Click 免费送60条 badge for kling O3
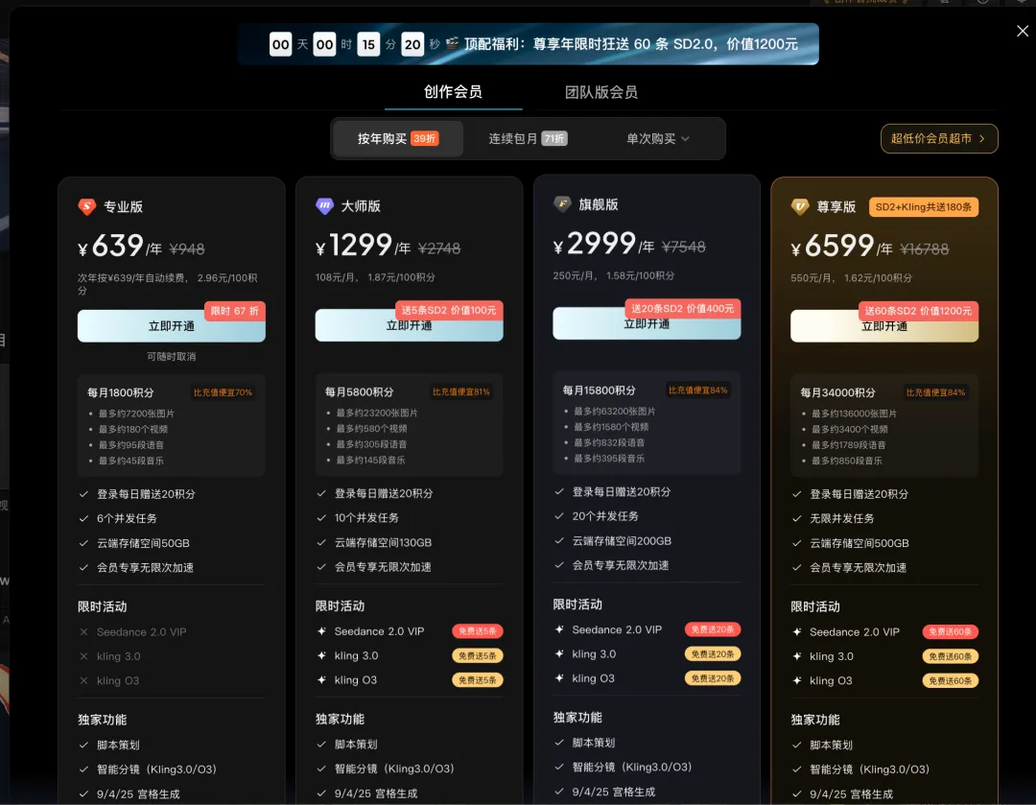 (950, 680)
